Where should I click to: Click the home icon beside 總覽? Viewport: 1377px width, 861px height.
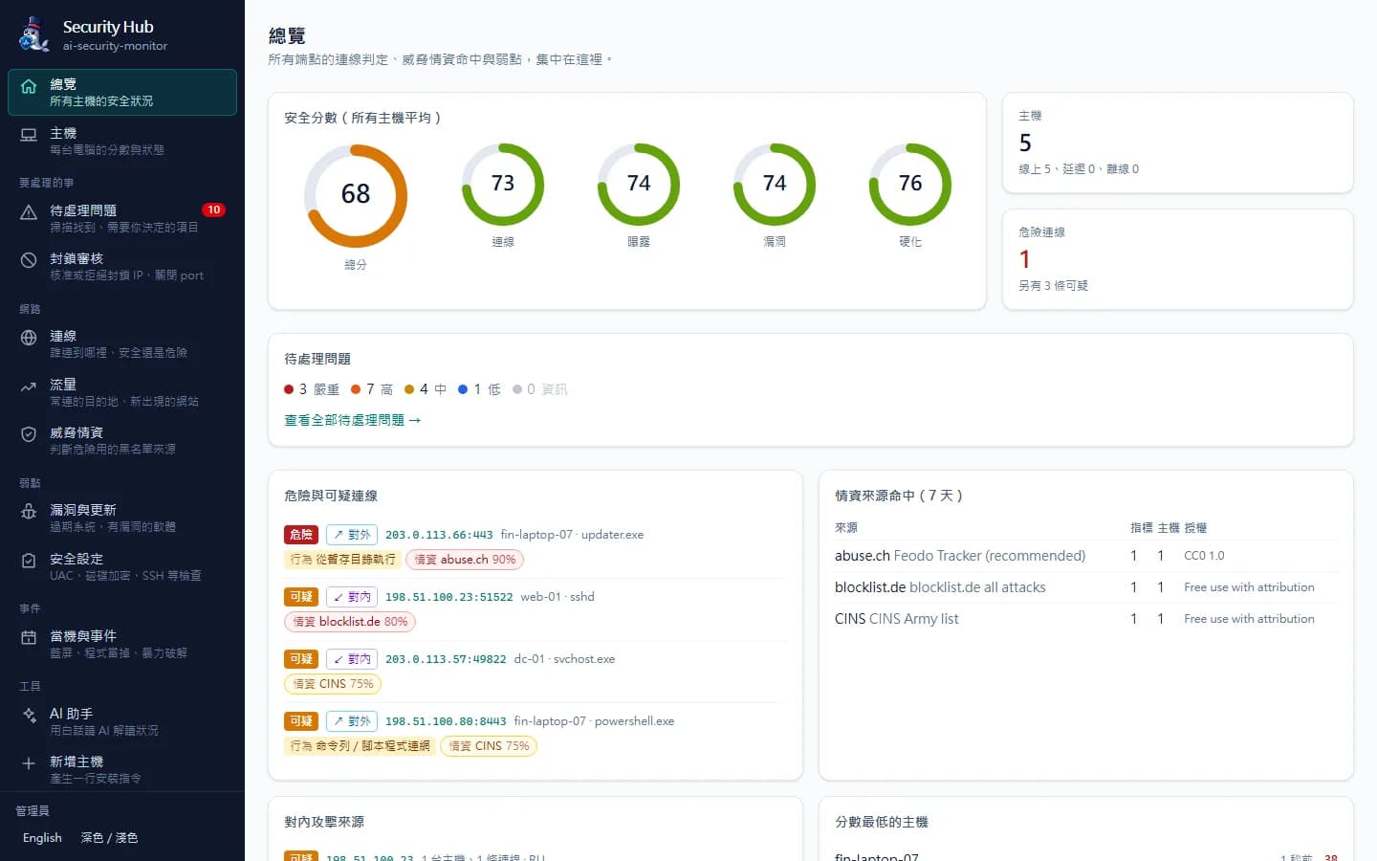[x=29, y=86]
